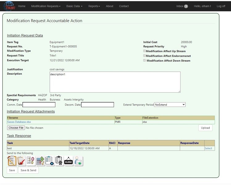
Task: Click the execution target 12/21/2022 12:00:00 AM
Action: click(x=64, y=60)
